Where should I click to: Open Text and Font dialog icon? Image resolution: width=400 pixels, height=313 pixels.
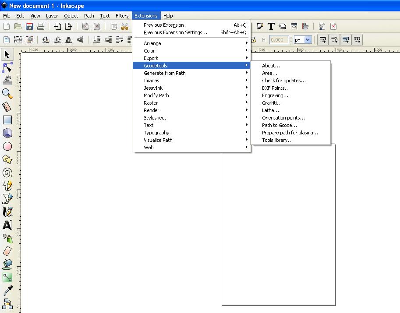(x=271, y=26)
